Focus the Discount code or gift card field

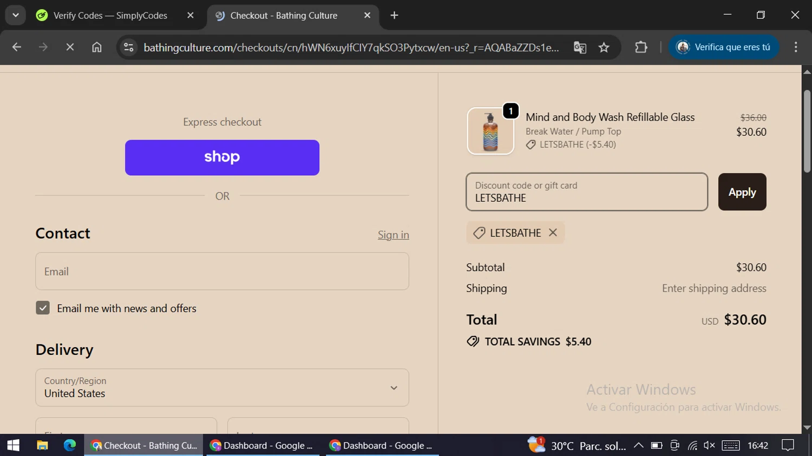tap(587, 192)
